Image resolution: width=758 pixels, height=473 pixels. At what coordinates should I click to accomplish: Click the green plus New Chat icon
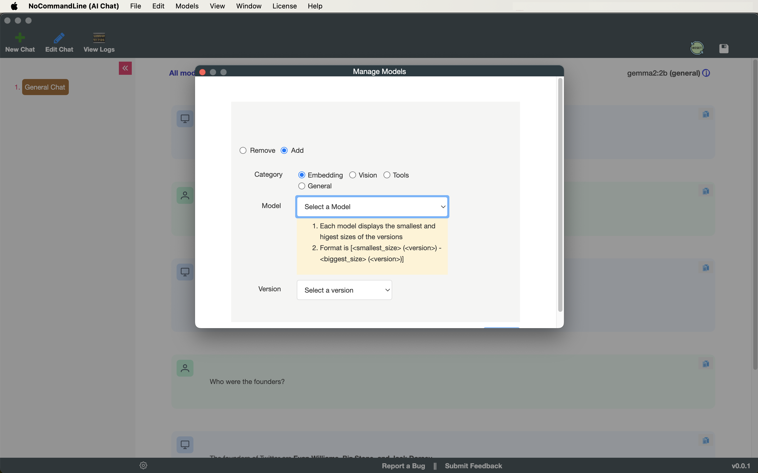pyautogui.click(x=20, y=38)
